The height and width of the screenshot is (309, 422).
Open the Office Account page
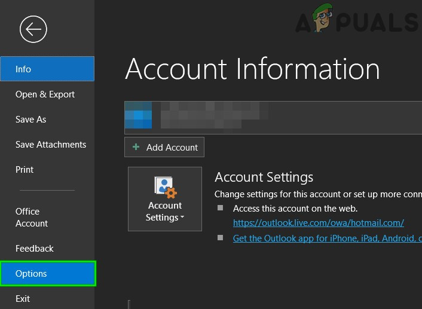32,218
